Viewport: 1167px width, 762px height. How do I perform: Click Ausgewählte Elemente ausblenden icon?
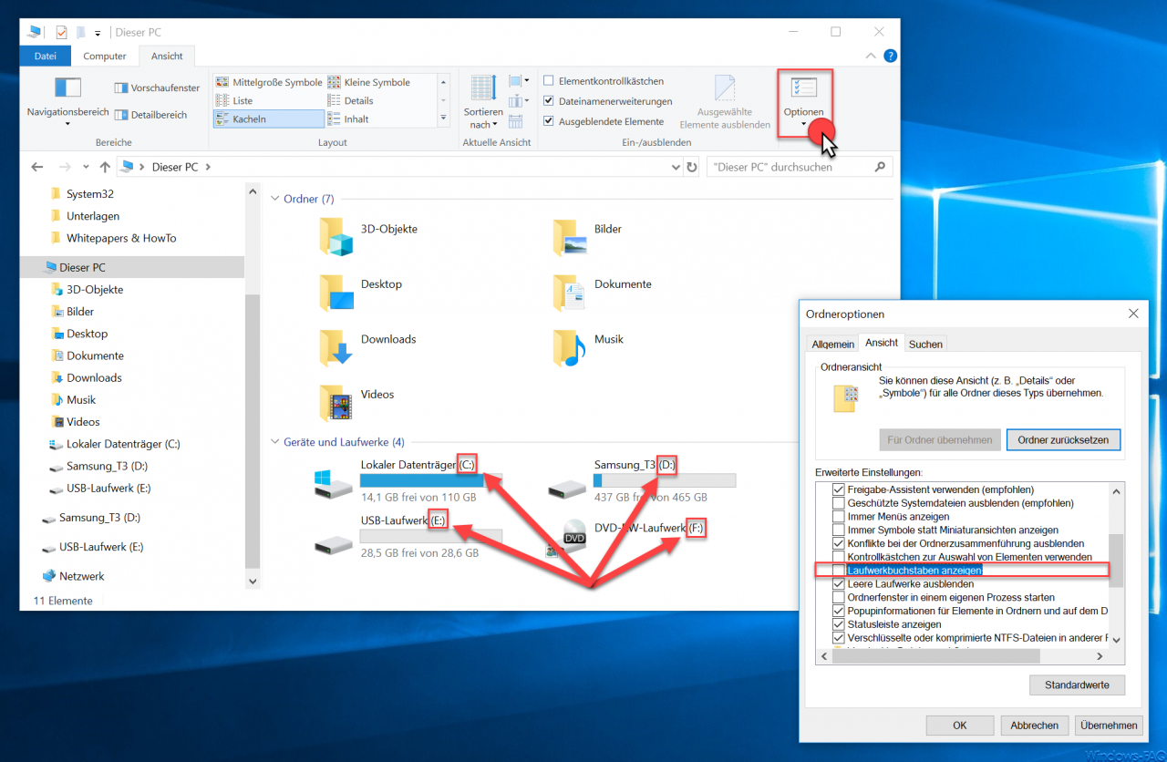[725, 88]
